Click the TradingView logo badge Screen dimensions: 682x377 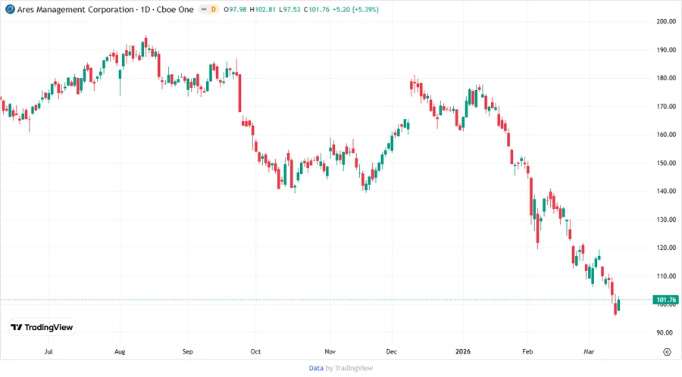click(42, 327)
